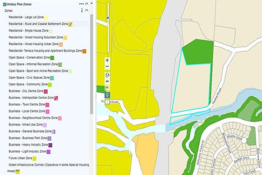
Task: Uncheck the Unitary Plan Zones checkbox
Action: pyautogui.click(x=4, y=4)
